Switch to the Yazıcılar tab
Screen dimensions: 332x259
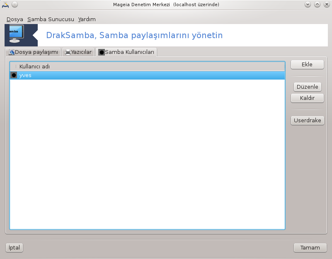(x=78, y=52)
